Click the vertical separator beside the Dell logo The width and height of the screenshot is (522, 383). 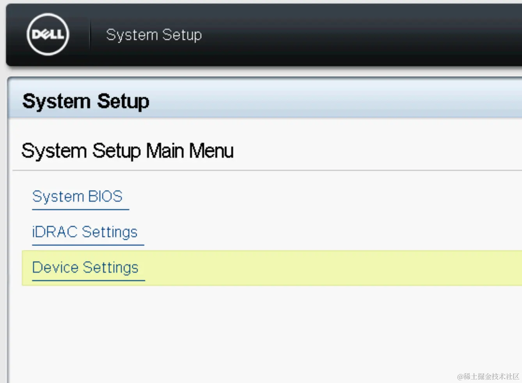click(90, 35)
